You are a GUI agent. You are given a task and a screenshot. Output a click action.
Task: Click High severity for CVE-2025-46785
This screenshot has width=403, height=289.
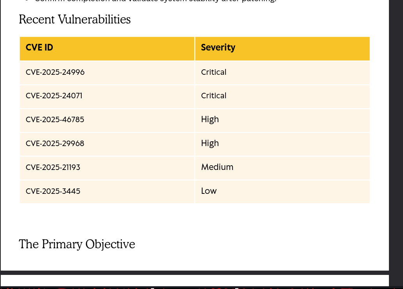(x=210, y=119)
